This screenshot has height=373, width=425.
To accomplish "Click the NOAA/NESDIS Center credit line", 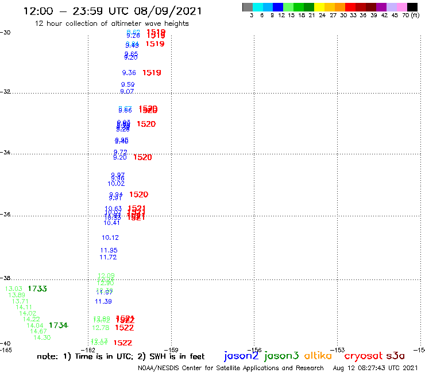I will tap(231, 368).
